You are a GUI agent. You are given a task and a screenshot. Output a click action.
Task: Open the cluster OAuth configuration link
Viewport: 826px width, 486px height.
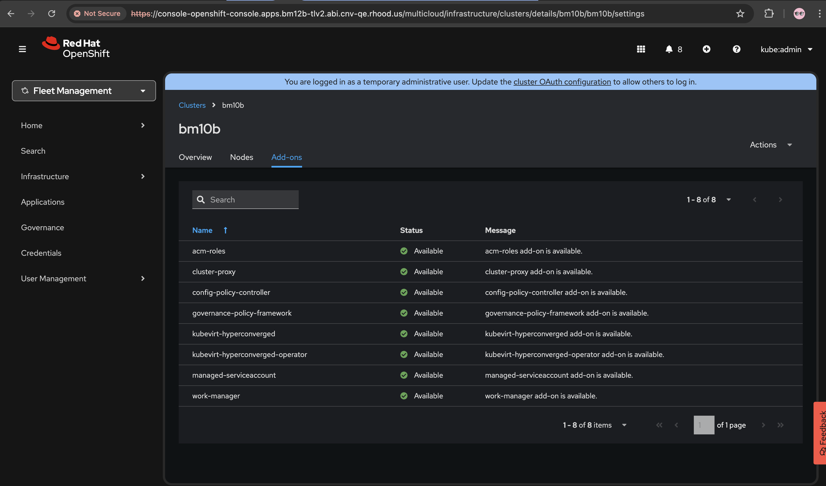coord(562,82)
